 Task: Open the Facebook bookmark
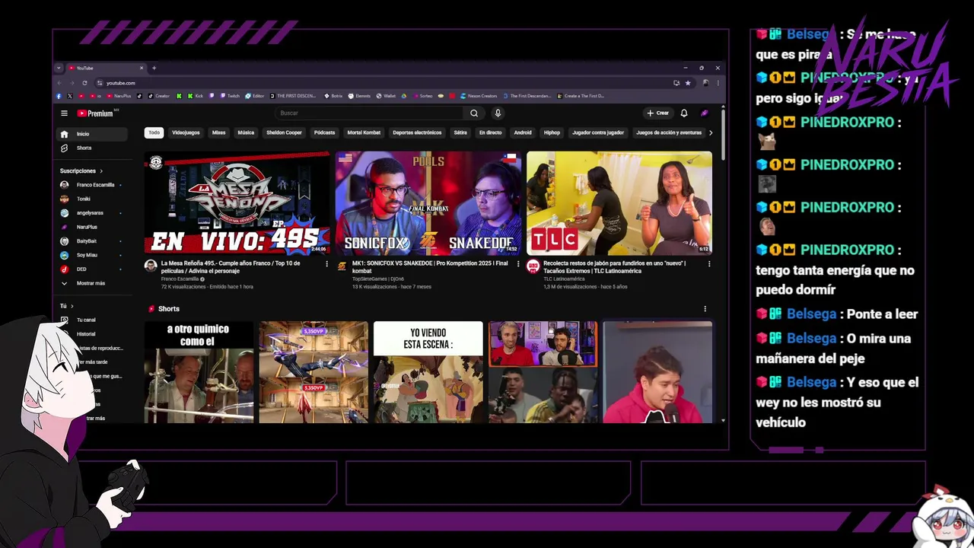59,96
